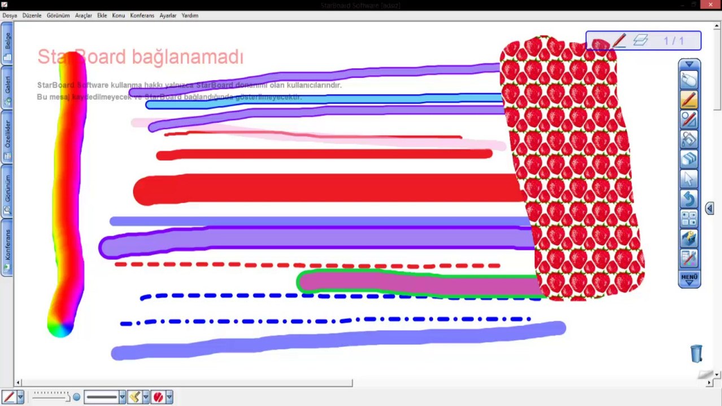Select the smart pen shapes tool
The height and width of the screenshot is (406, 722).
(x=689, y=120)
